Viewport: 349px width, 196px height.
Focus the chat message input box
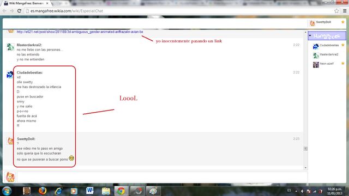[x=163, y=177]
